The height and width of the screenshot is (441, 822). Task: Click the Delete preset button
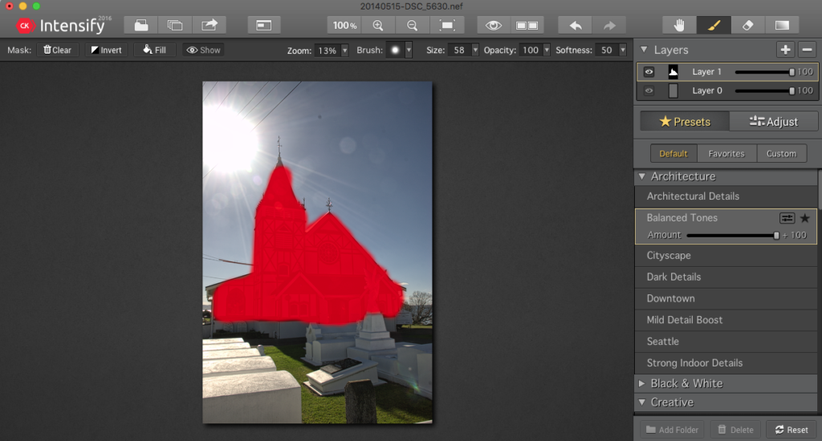pyautogui.click(x=735, y=430)
